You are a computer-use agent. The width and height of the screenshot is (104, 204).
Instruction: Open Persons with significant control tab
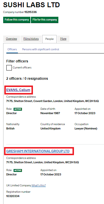(x=40, y=49)
